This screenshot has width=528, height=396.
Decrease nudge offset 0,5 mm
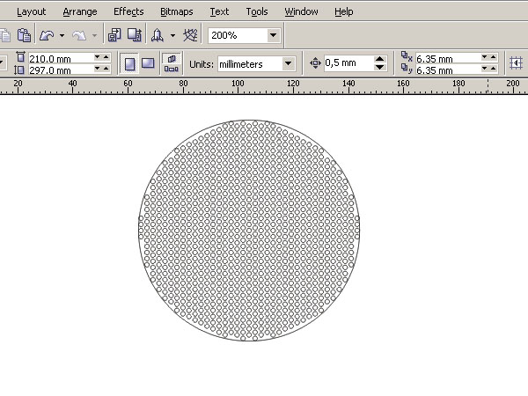tap(380, 67)
